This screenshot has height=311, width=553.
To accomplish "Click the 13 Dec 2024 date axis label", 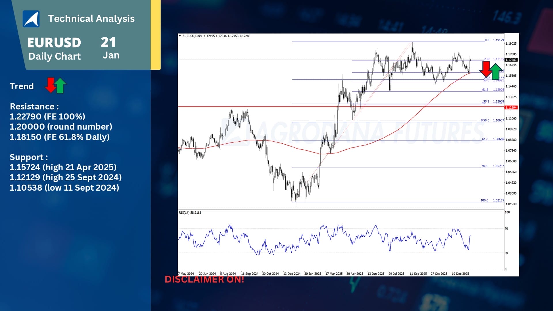I will pyautogui.click(x=291, y=274).
